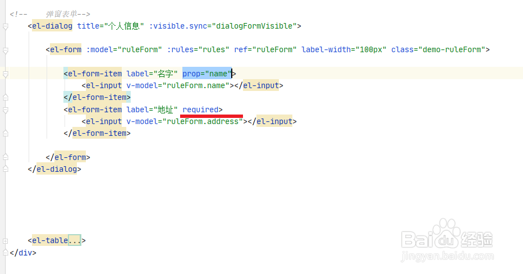The height and width of the screenshot is (274, 523).
Task: Click title="个人信息" attribute
Action: pos(111,26)
